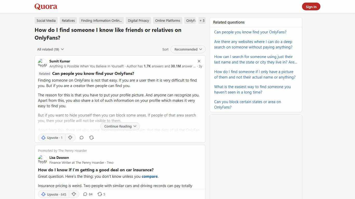Switch to the Social Media topic

click(x=46, y=20)
